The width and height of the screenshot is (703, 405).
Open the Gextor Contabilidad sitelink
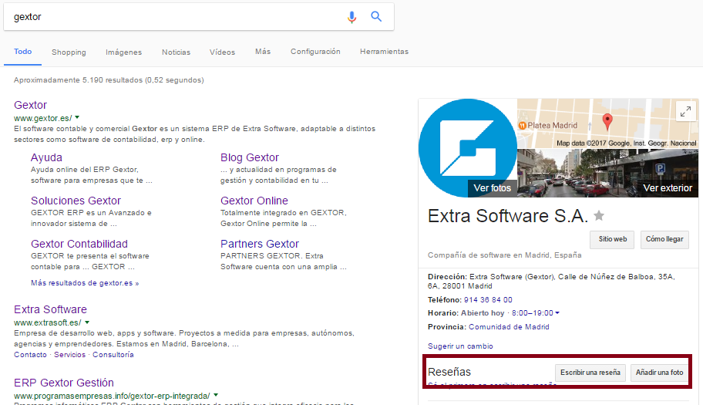[x=79, y=244]
